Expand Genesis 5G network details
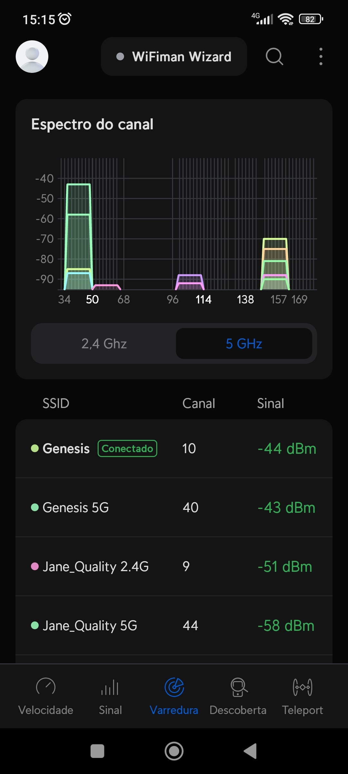The width and height of the screenshot is (348, 774). (174, 508)
